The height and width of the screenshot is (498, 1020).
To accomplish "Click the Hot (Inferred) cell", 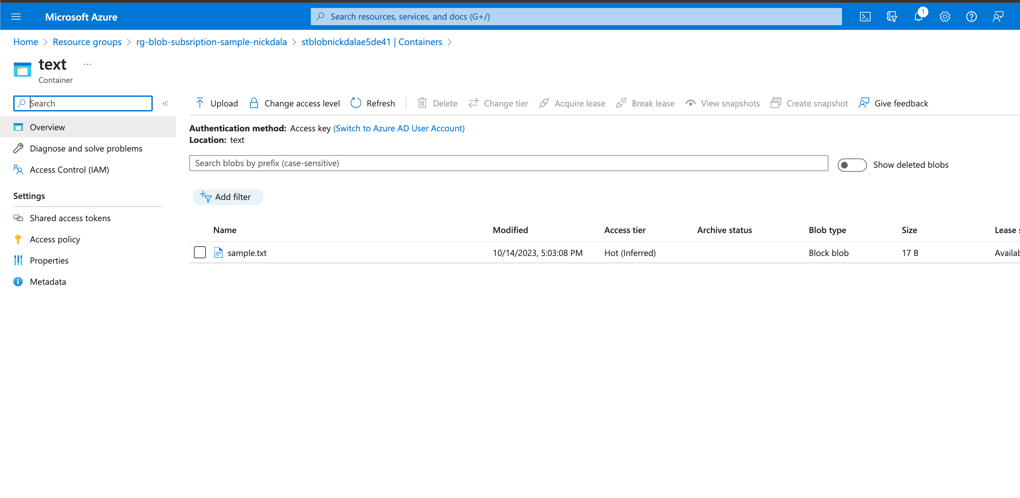I will pos(630,253).
